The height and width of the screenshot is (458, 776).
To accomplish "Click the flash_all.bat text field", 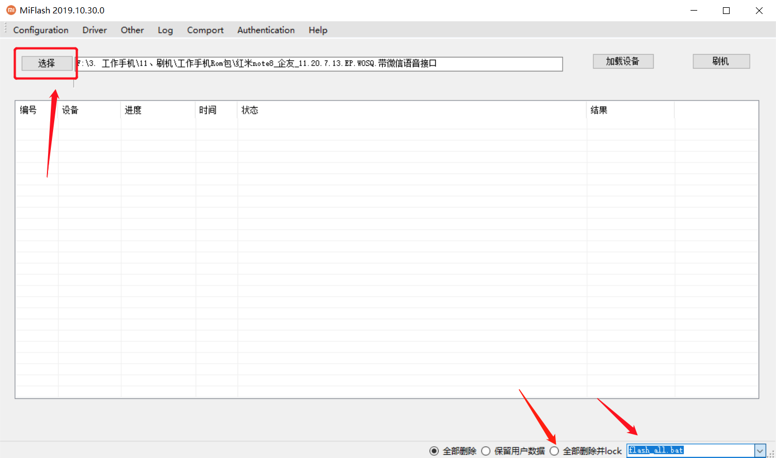I will tap(691, 450).
